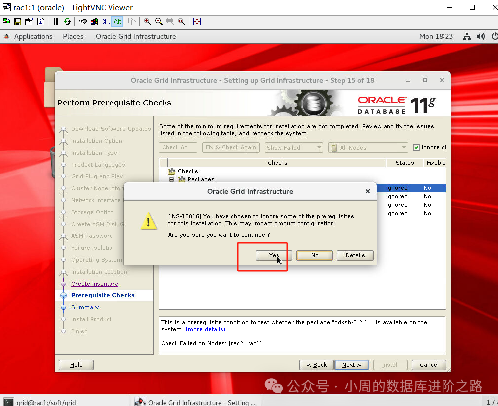Switch to Full screen mode icon

(x=197, y=22)
